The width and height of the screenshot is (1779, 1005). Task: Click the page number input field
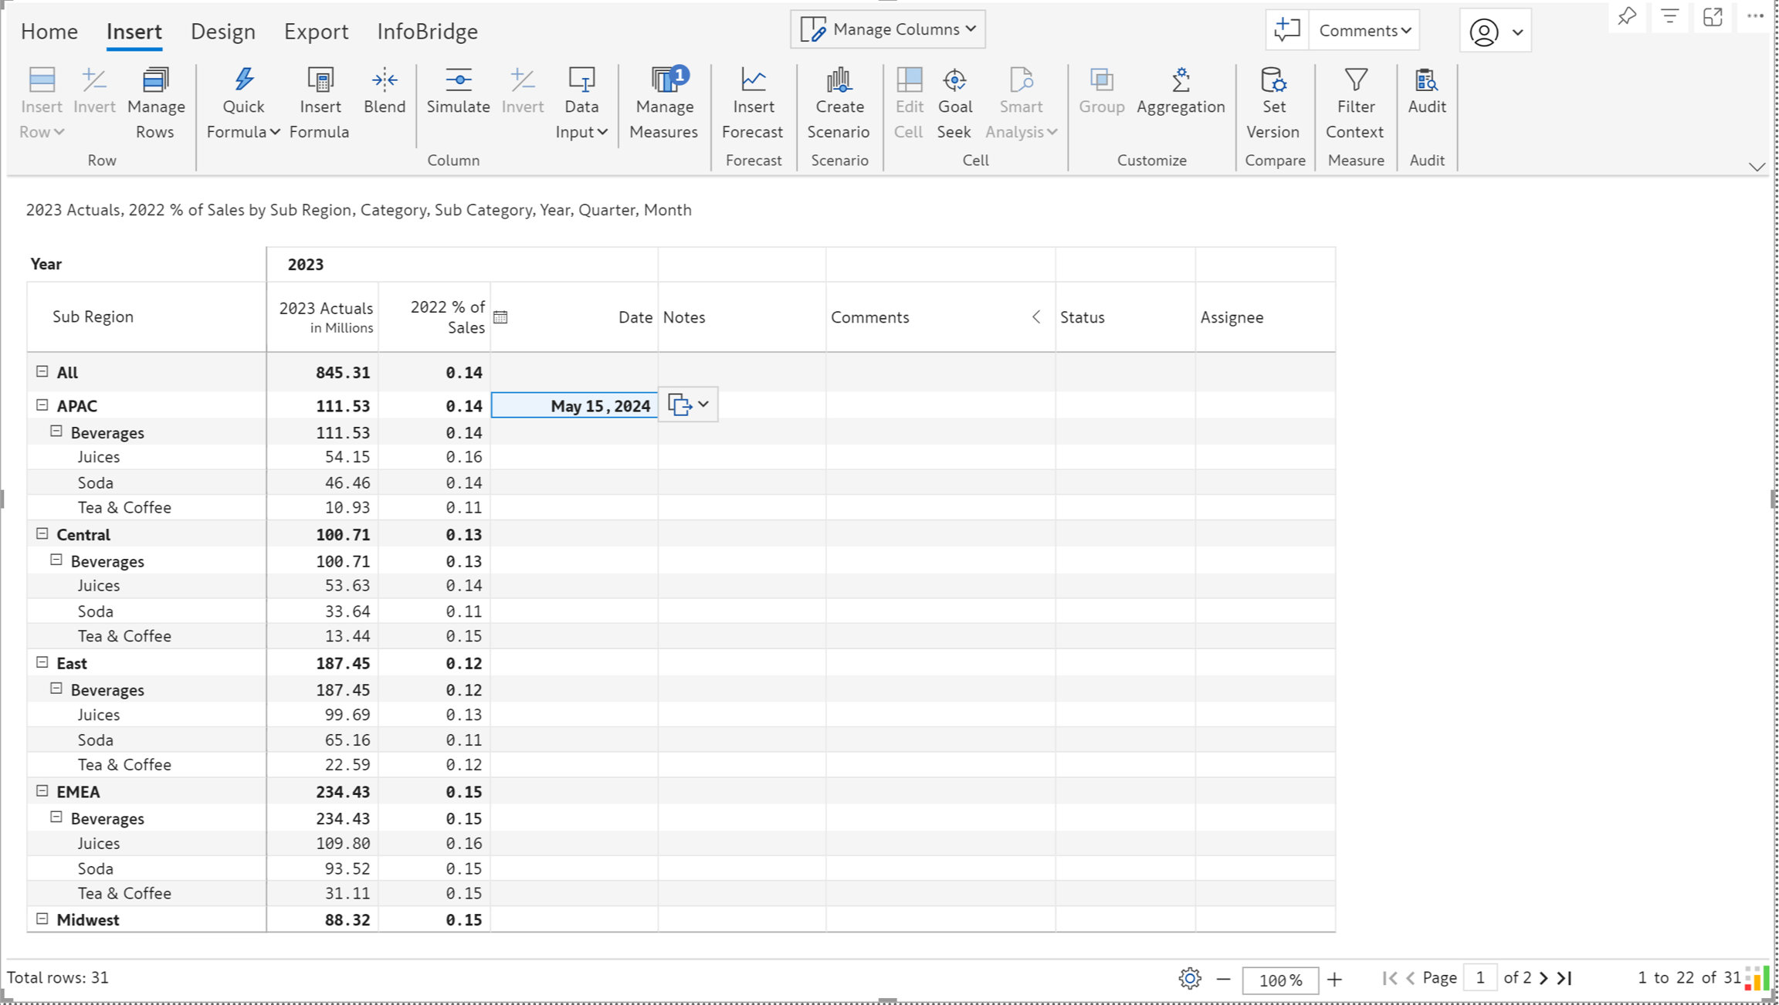[x=1479, y=978]
